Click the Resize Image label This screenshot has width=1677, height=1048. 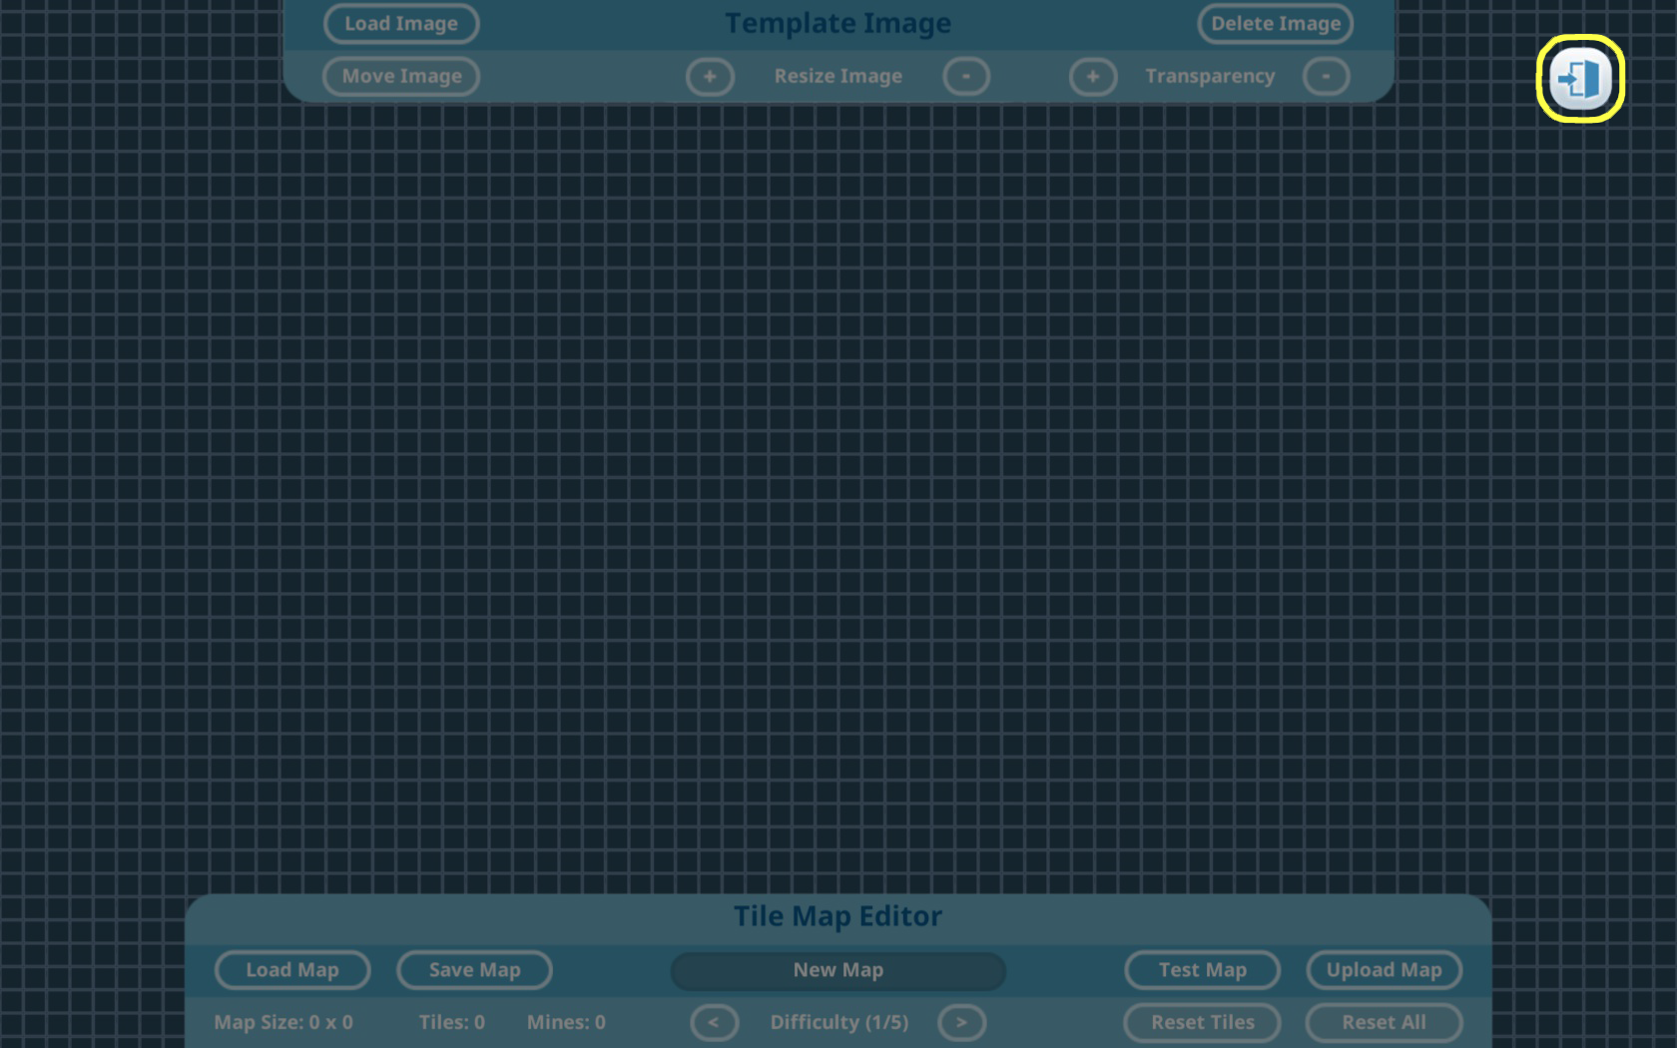pyautogui.click(x=838, y=77)
